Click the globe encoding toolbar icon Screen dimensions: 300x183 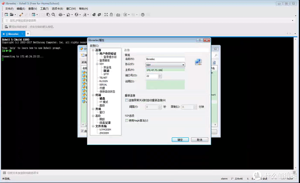(x=77, y=14)
